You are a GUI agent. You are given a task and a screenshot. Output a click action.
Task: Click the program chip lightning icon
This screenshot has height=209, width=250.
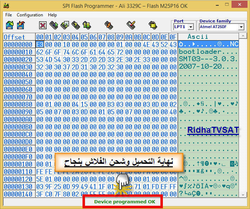(108, 25)
